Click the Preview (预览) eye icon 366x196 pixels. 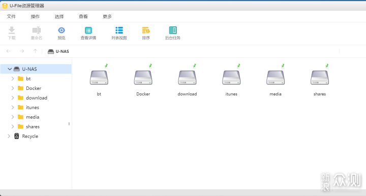(62, 30)
